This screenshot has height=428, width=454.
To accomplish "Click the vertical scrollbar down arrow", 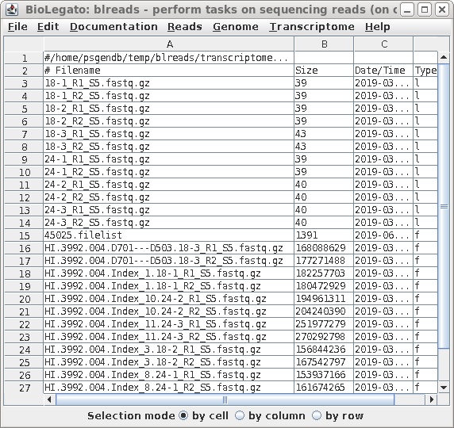I will pyautogui.click(x=444, y=388).
